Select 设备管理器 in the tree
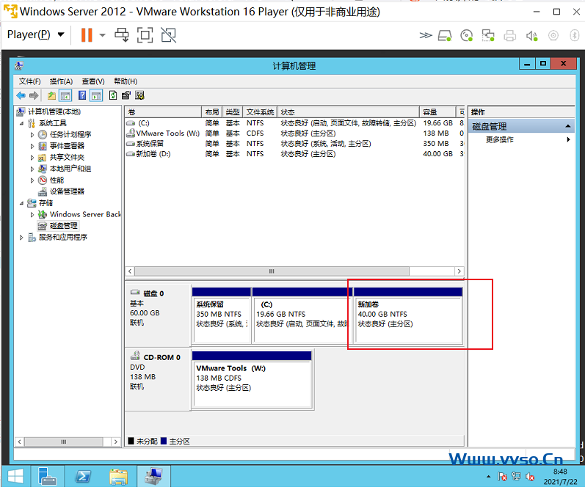 click(x=67, y=191)
